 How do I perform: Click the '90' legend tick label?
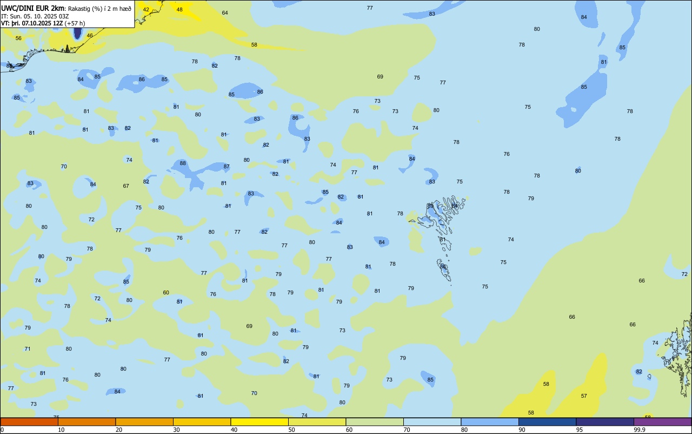click(522, 430)
